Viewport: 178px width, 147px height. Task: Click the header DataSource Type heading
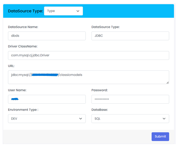click(26, 11)
